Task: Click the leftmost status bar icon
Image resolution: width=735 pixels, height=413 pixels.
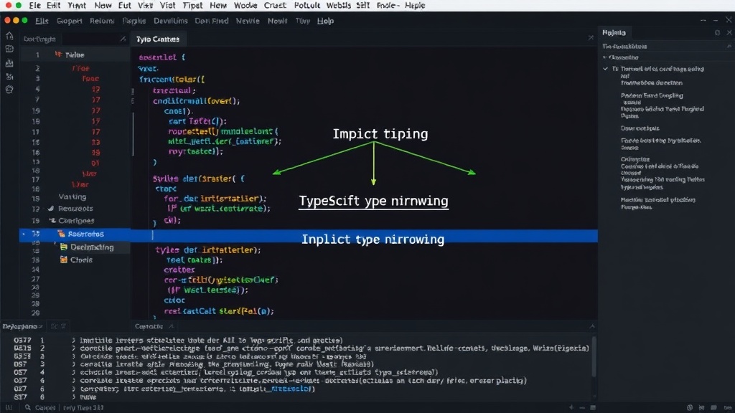Action: [x=9, y=407]
